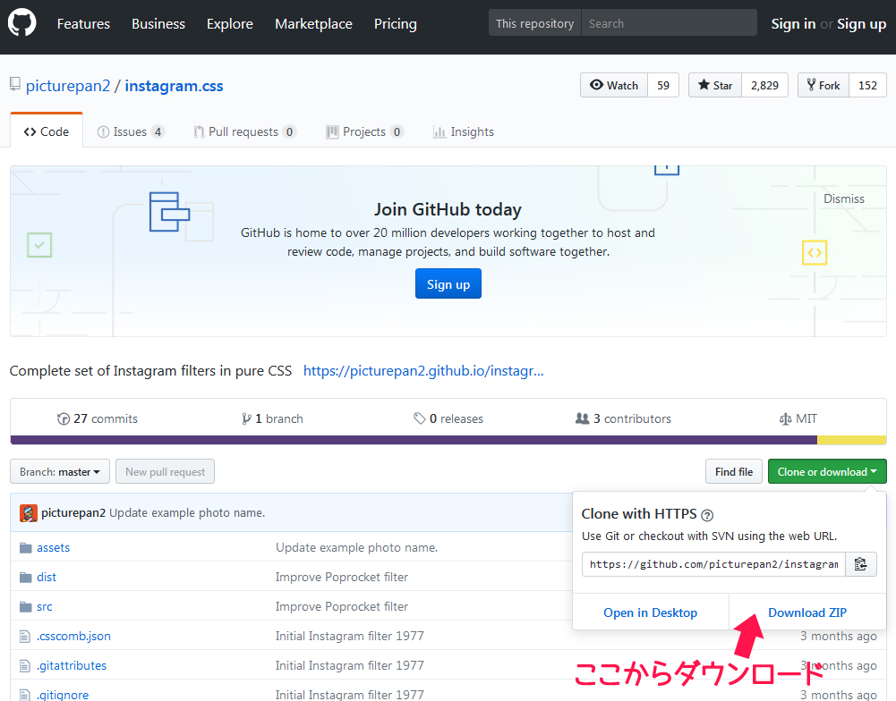Click the contributors people icon
The width and height of the screenshot is (896, 701).
point(583,418)
